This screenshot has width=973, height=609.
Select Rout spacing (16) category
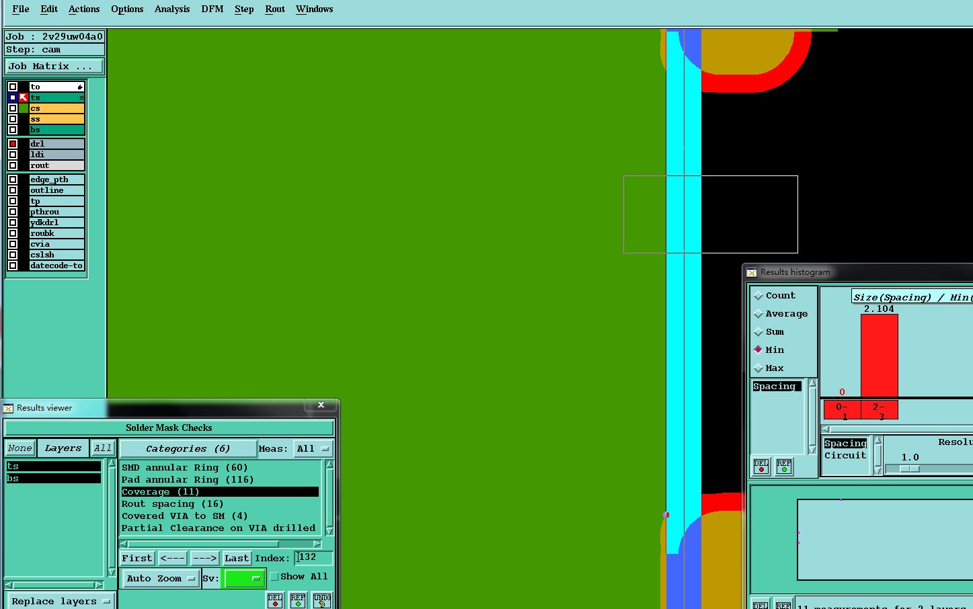[x=219, y=504]
